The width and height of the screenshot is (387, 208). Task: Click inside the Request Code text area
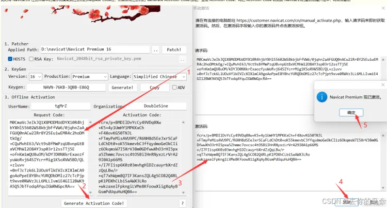pos(48,157)
